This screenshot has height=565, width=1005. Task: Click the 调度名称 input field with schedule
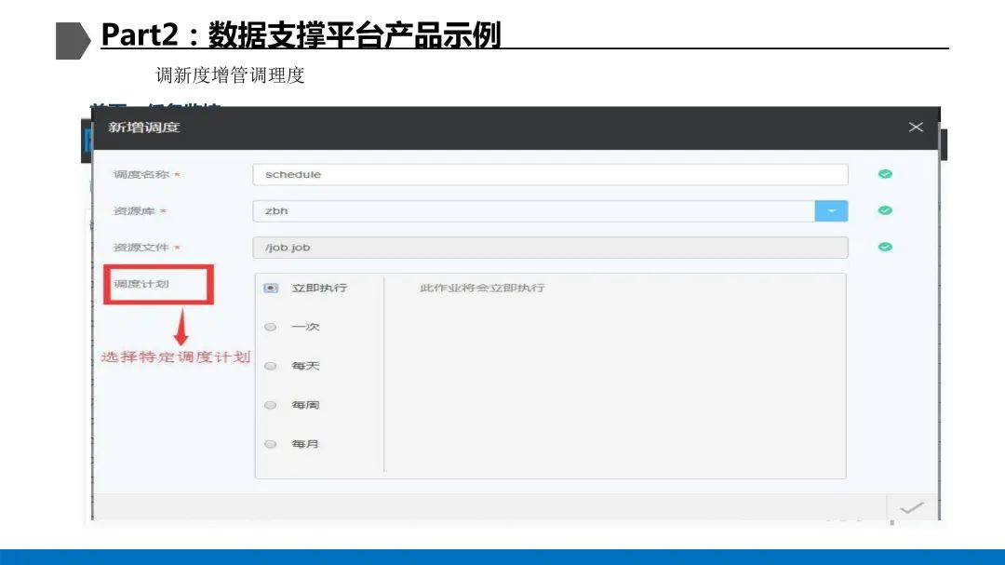click(x=550, y=174)
